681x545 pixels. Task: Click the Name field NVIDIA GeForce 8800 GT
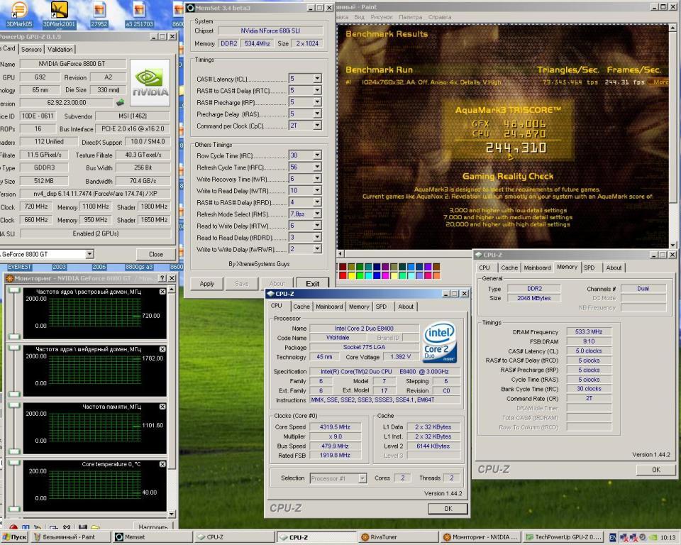(72, 64)
